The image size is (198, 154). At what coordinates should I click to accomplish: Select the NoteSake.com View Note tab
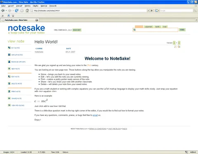19,20
